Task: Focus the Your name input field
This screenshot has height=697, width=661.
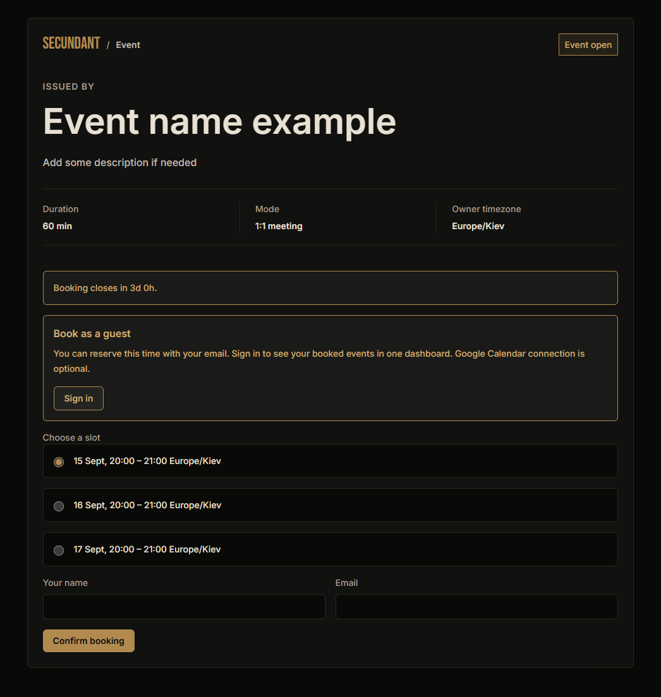Action: (184, 607)
